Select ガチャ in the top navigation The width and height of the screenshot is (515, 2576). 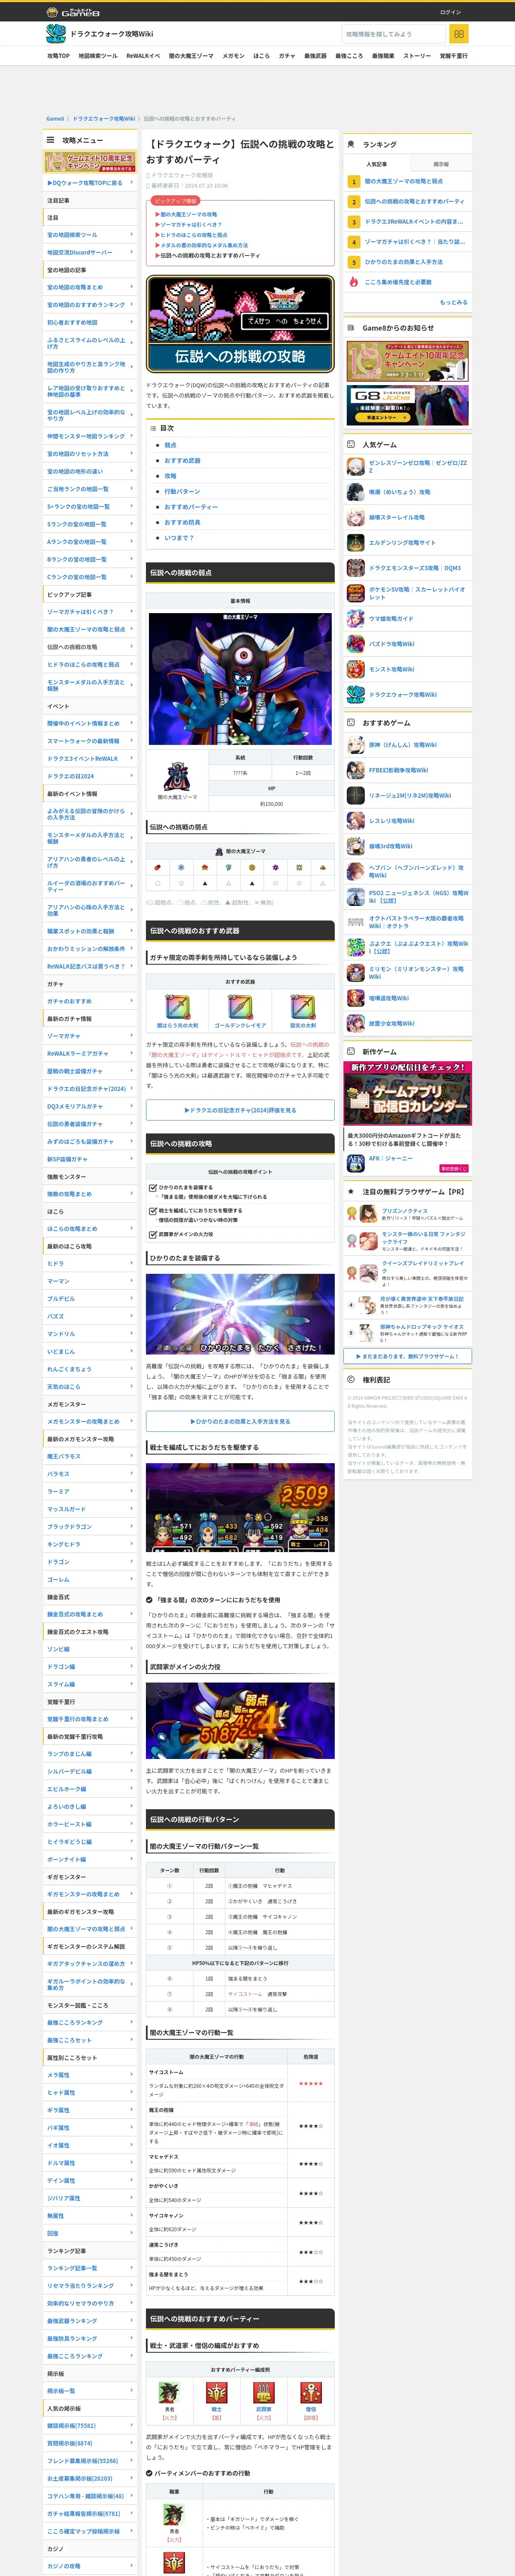pos(287,56)
